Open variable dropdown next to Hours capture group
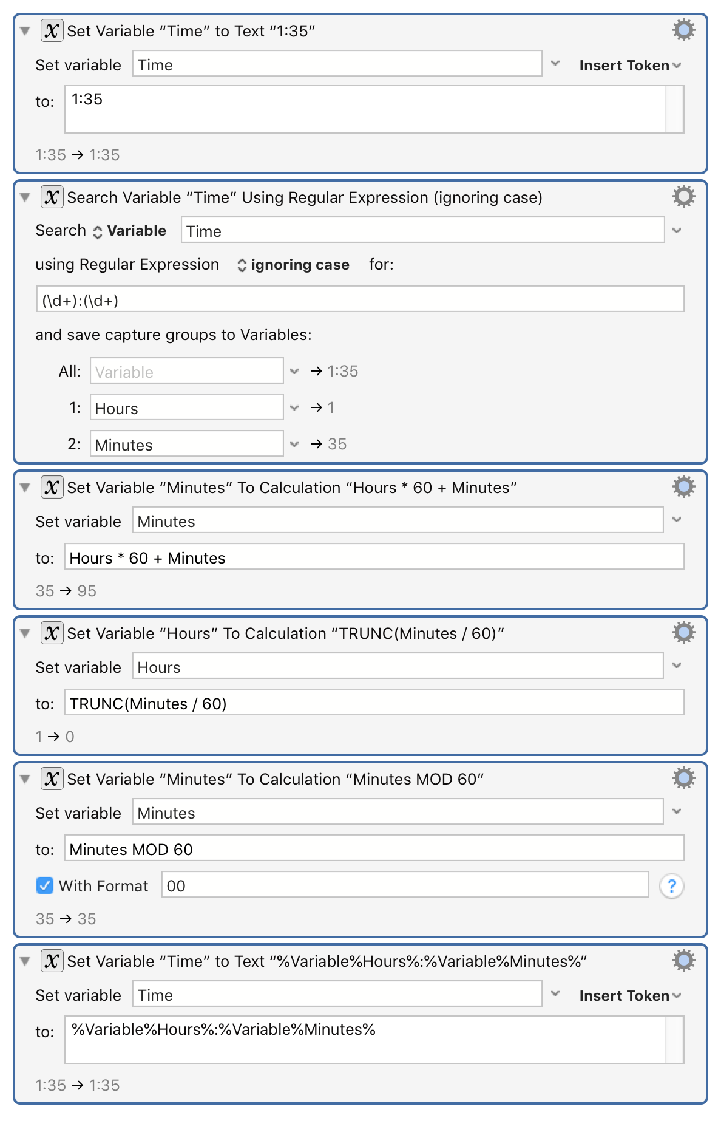Image resolution: width=721 pixels, height=1121 pixels. tap(294, 407)
